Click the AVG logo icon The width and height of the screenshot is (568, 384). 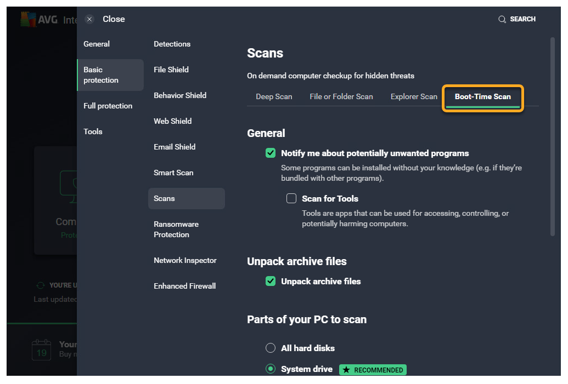click(x=28, y=20)
